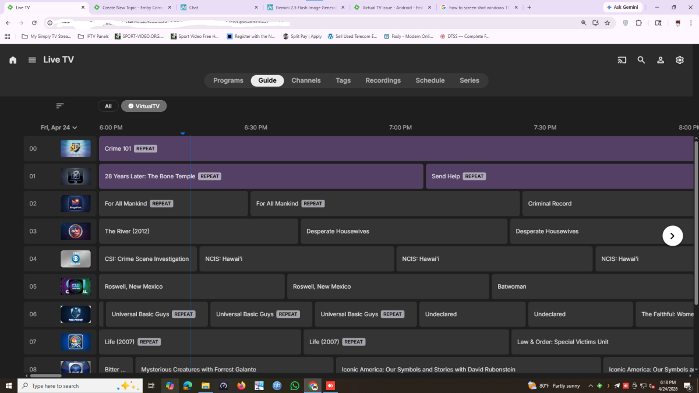Image resolution: width=699 pixels, height=393 pixels.
Task: Bookmark this page with star icon
Action: [607, 23]
